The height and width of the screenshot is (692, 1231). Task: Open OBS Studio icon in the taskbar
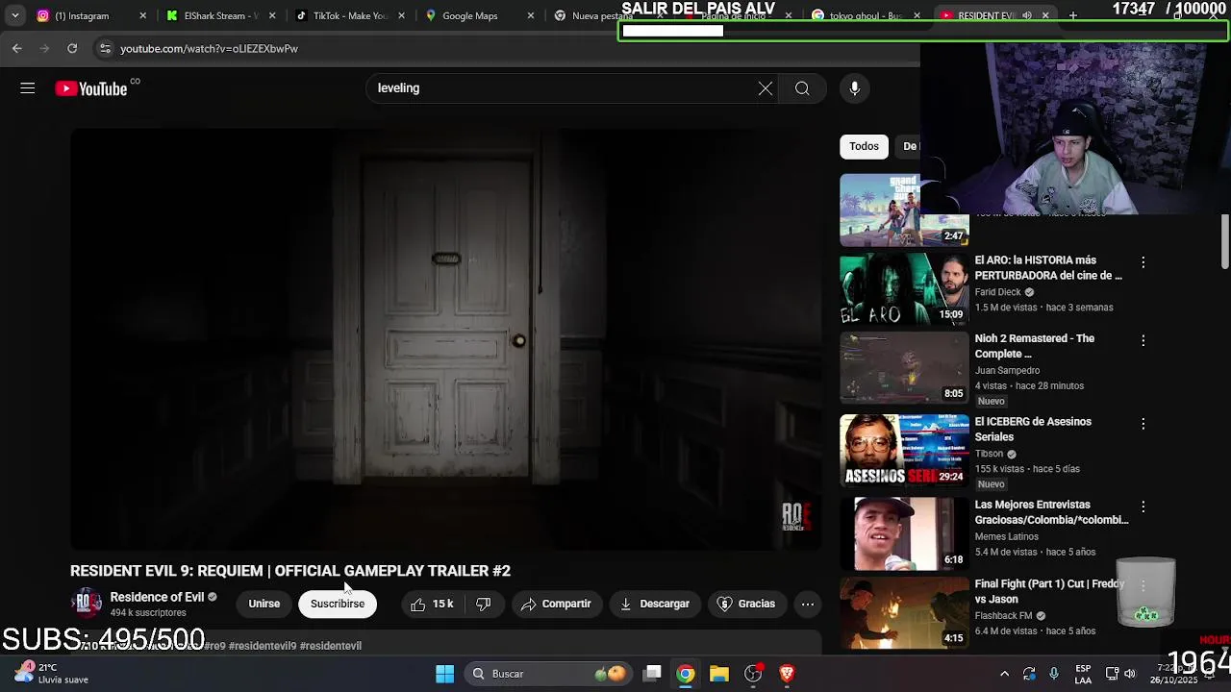(753, 674)
